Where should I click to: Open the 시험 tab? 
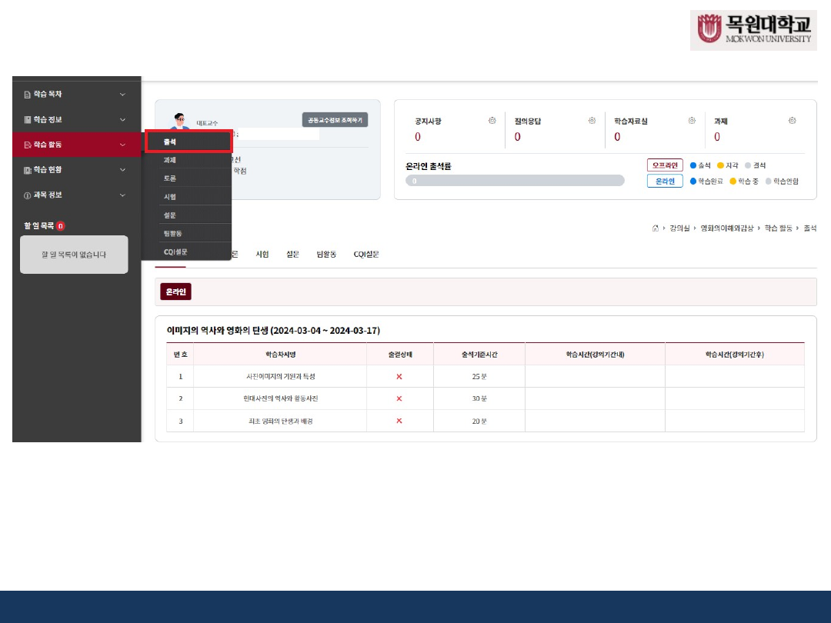262,255
